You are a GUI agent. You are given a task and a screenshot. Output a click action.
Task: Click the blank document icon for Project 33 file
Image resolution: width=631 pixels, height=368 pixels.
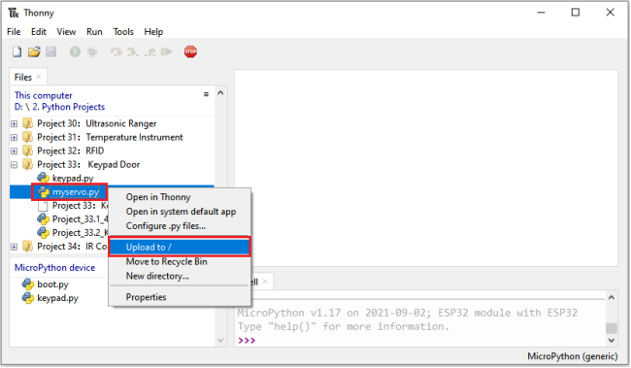coord(43,206)
